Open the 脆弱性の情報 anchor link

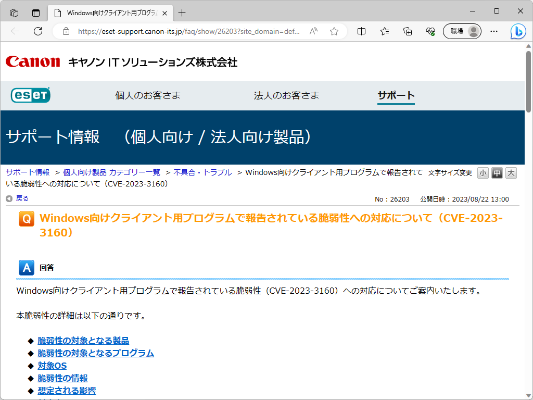pyautogui.click(x=62, y=378)
